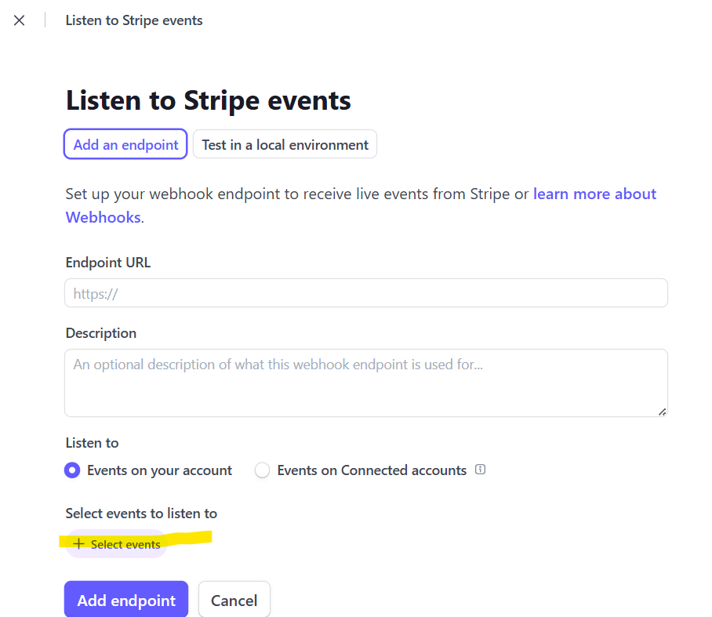This screenshot has height=617, width=712.
Task: Focus the Endpoint URL field
Action: 366,293
